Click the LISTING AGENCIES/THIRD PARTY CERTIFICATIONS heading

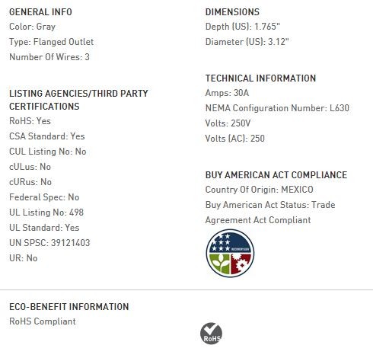[78, 100]
